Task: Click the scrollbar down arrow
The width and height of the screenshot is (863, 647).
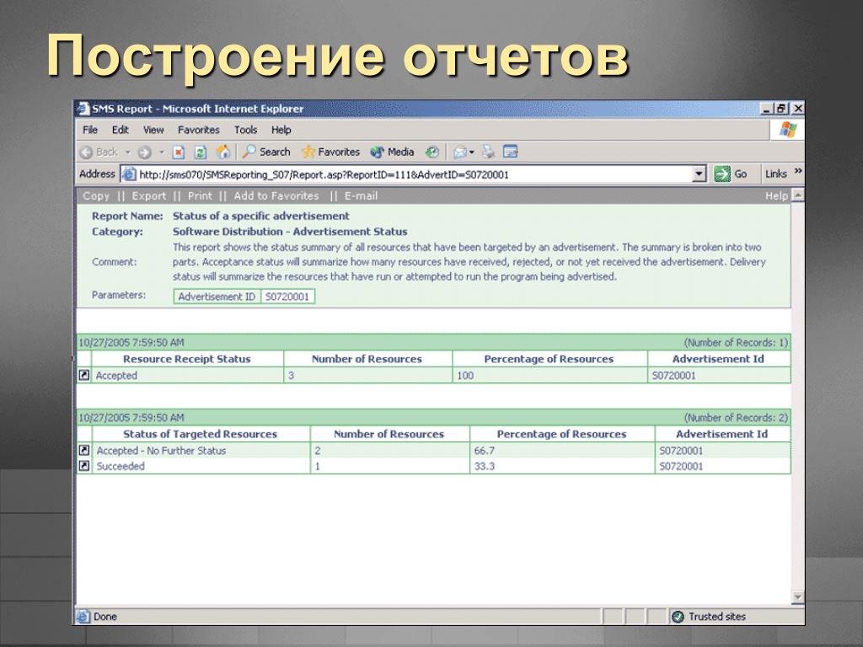Action: click(797, 597)
